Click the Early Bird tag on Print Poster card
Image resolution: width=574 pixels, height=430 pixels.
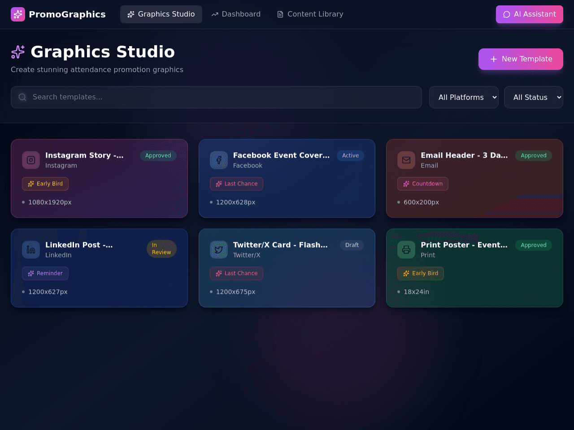[421, 273]
